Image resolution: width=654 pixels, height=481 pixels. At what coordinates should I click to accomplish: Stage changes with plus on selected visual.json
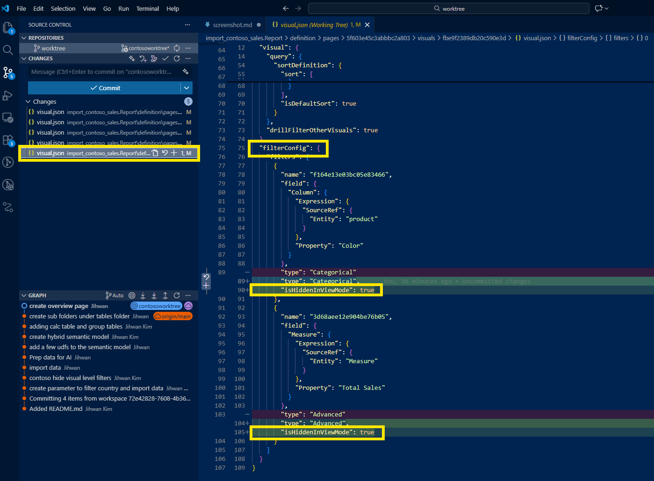(174, 153)
